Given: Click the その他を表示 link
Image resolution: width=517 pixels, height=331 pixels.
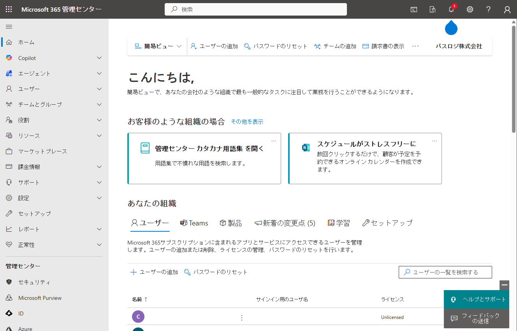Looking at the screenshot, I should [247, 122].
